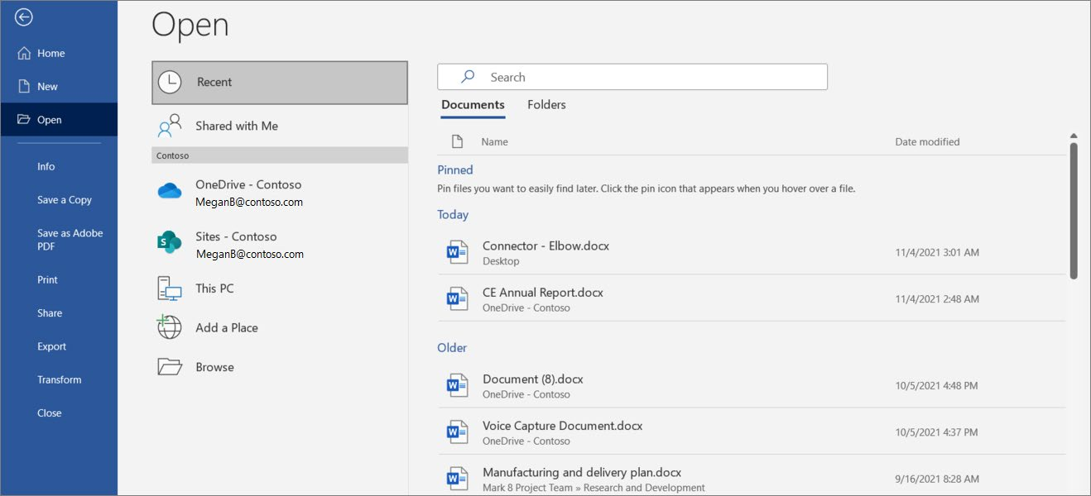Open Connector - Elbow.docx file
The width and height of the screenshot is (1091, 496).
point(752,252)
